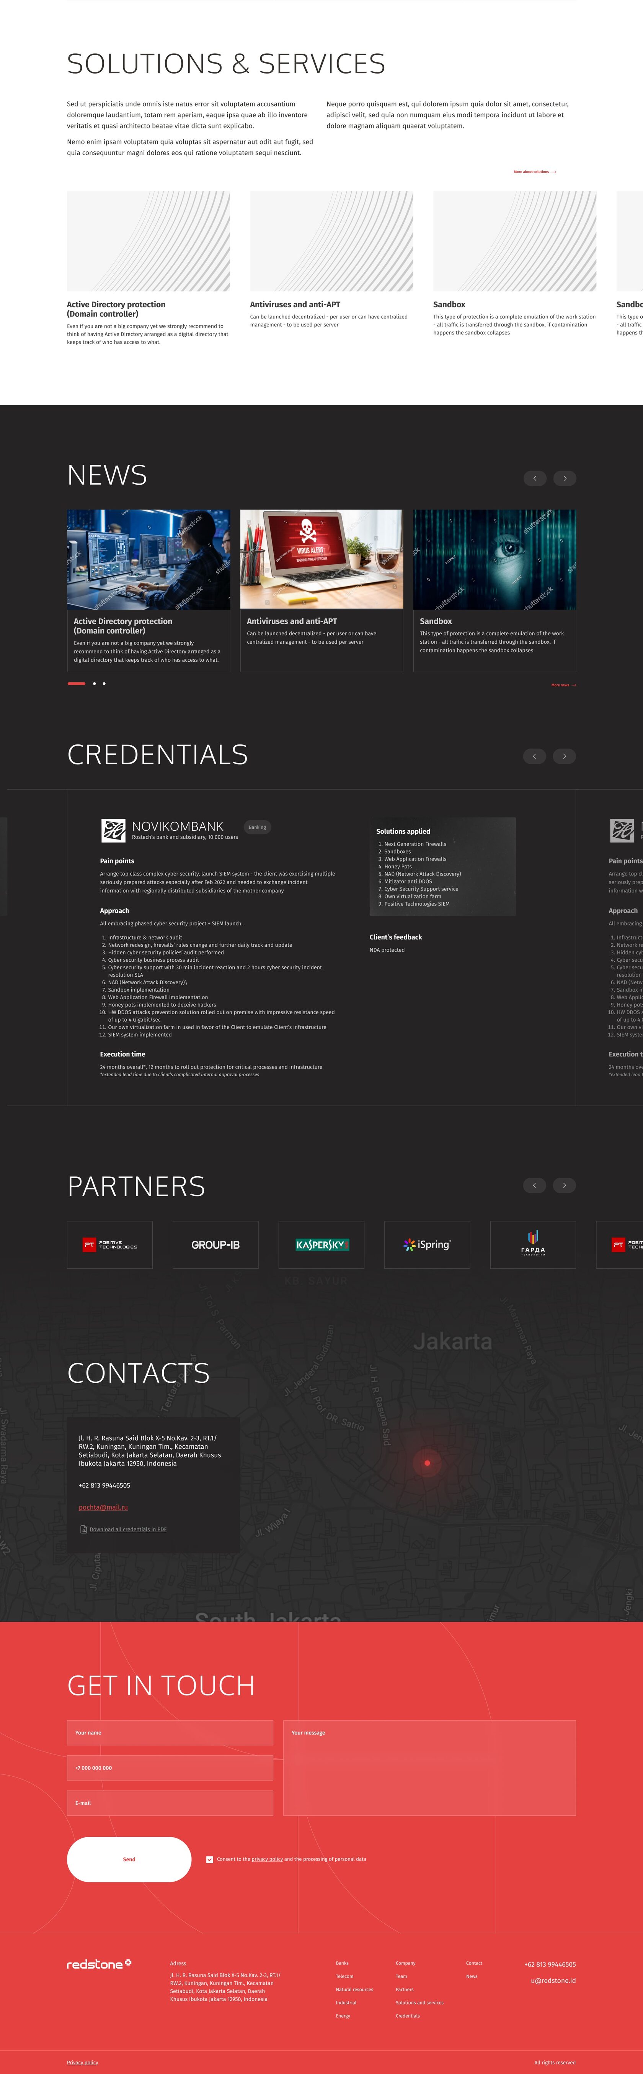Jump to the third news pagination dot
The height and width of the screenshot is (2074, 643).
(x=104, y=684)
